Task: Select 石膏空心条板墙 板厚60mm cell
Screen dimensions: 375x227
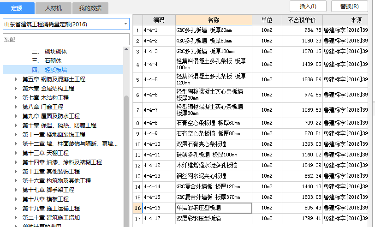Action: coord(214,123)
